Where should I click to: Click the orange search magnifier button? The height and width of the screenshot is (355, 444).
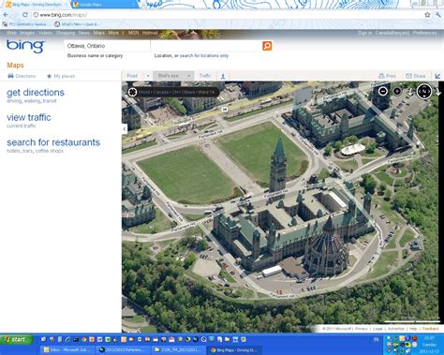267,46
